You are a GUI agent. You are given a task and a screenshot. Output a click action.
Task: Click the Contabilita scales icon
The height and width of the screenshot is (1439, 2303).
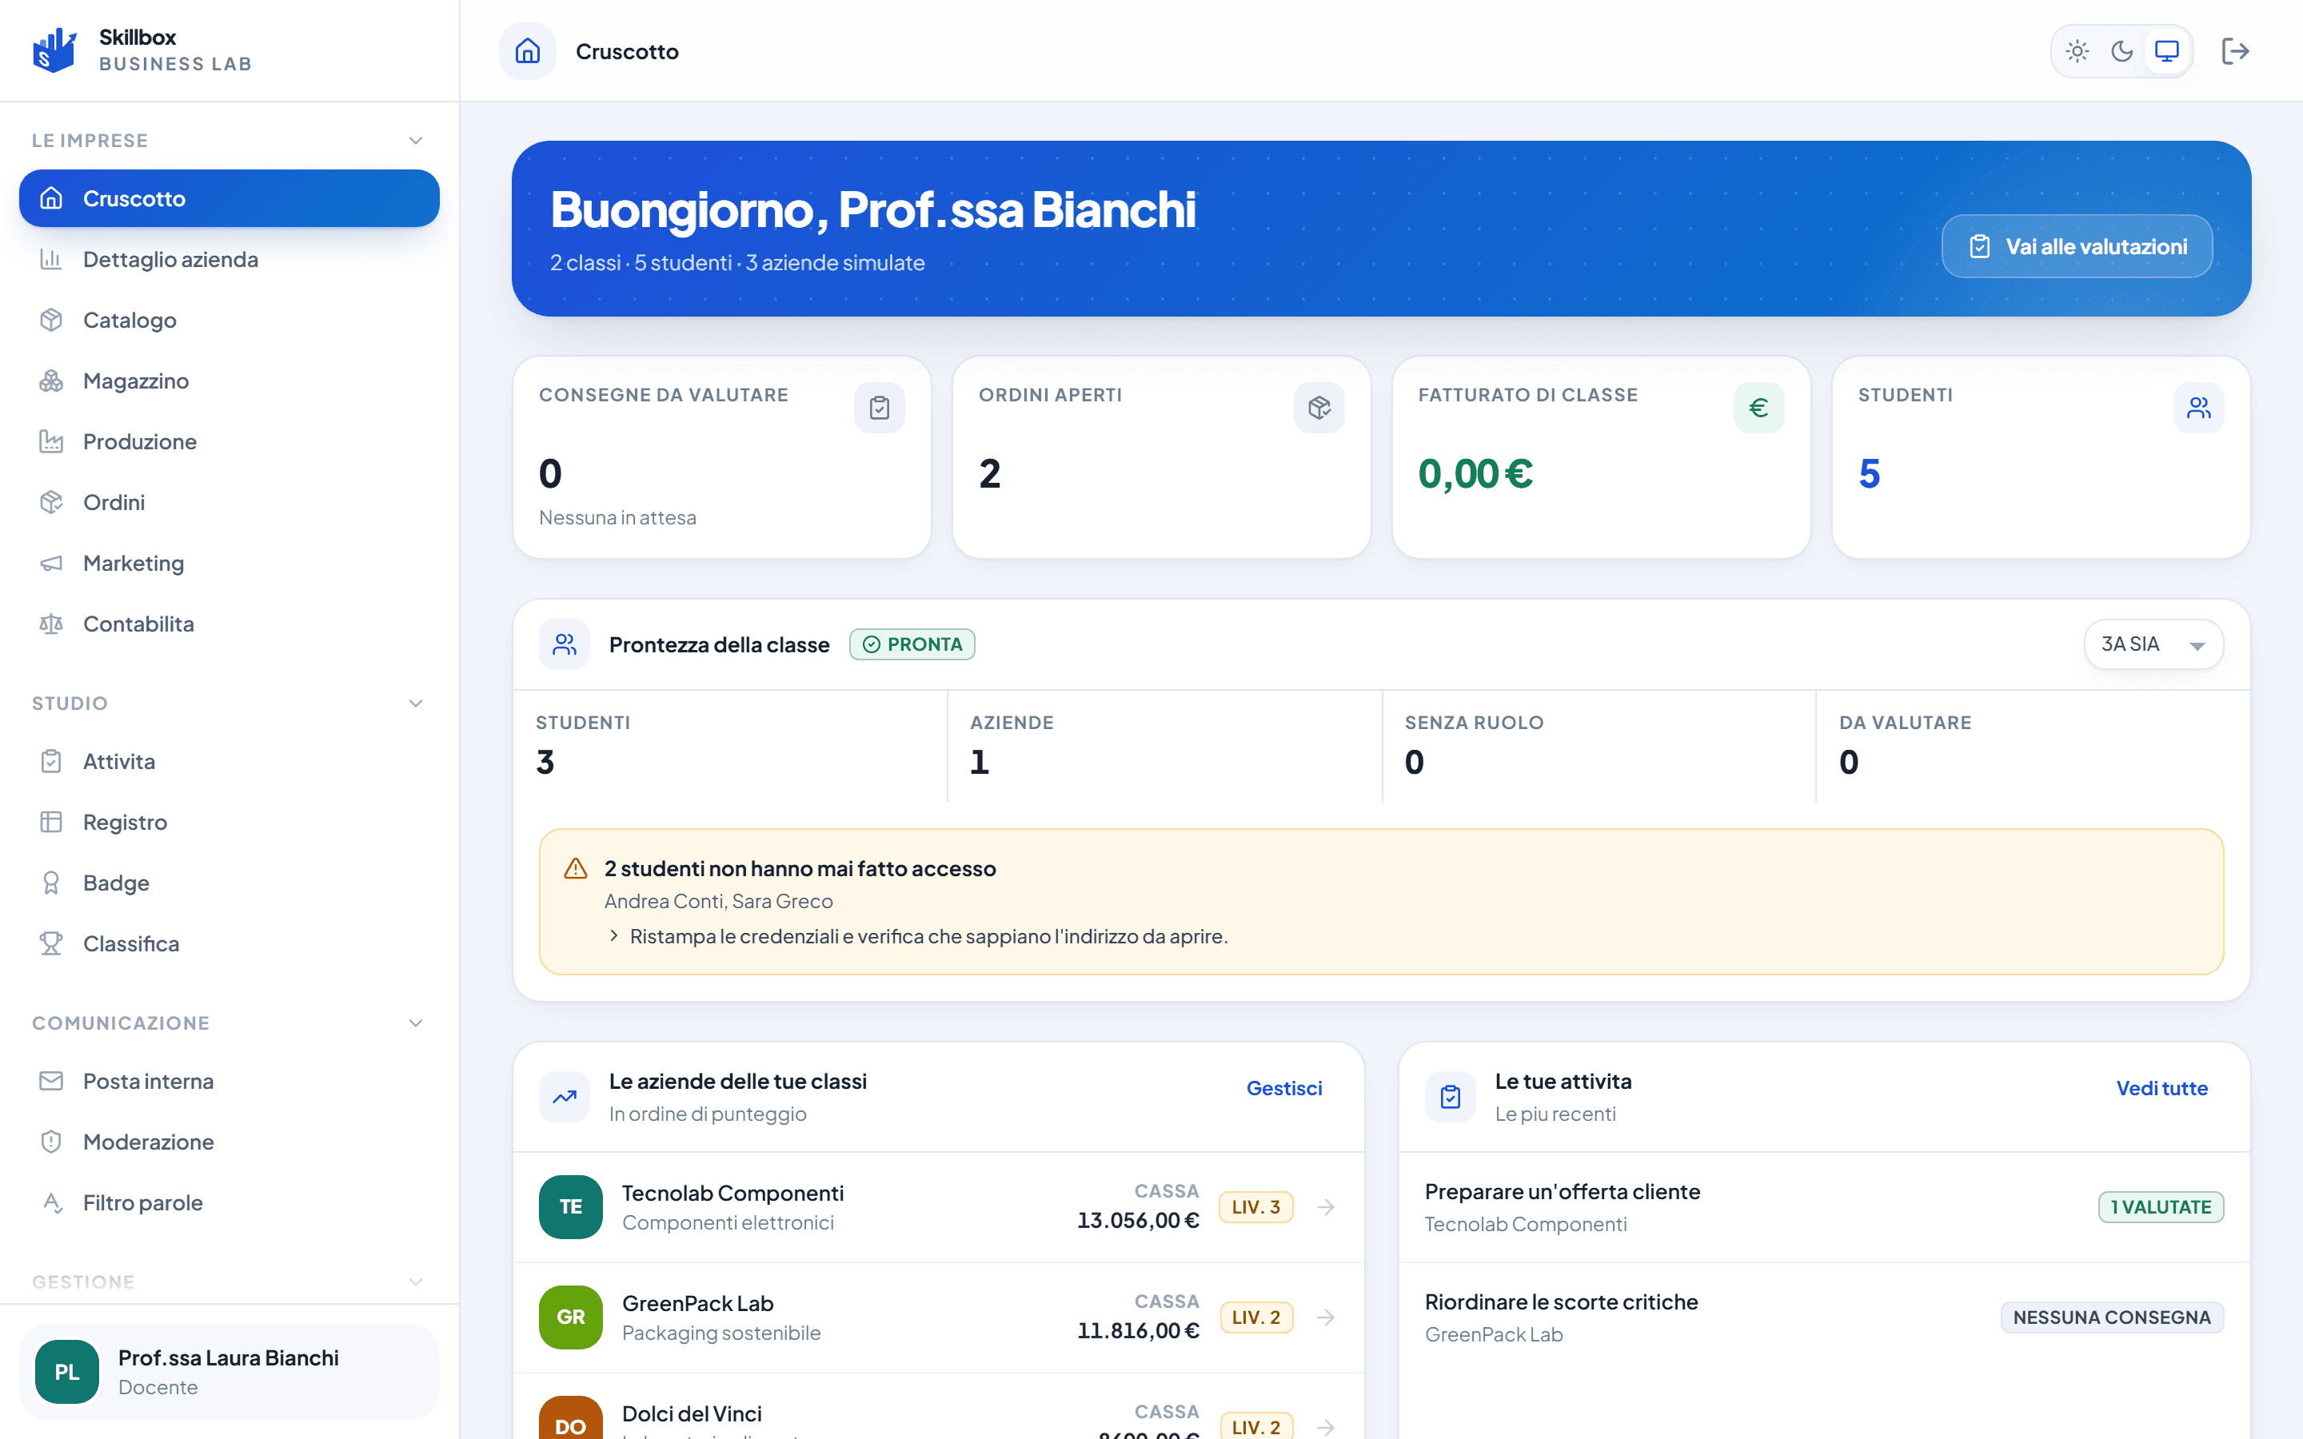click(x=51, y=624)
